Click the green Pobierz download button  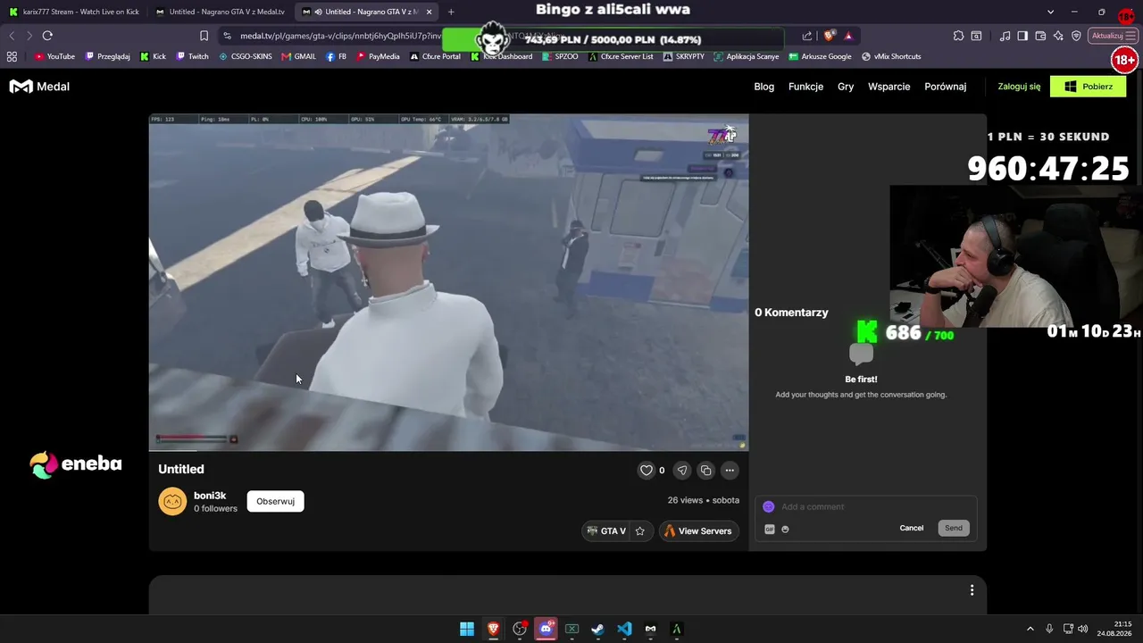pos(1088,87)
